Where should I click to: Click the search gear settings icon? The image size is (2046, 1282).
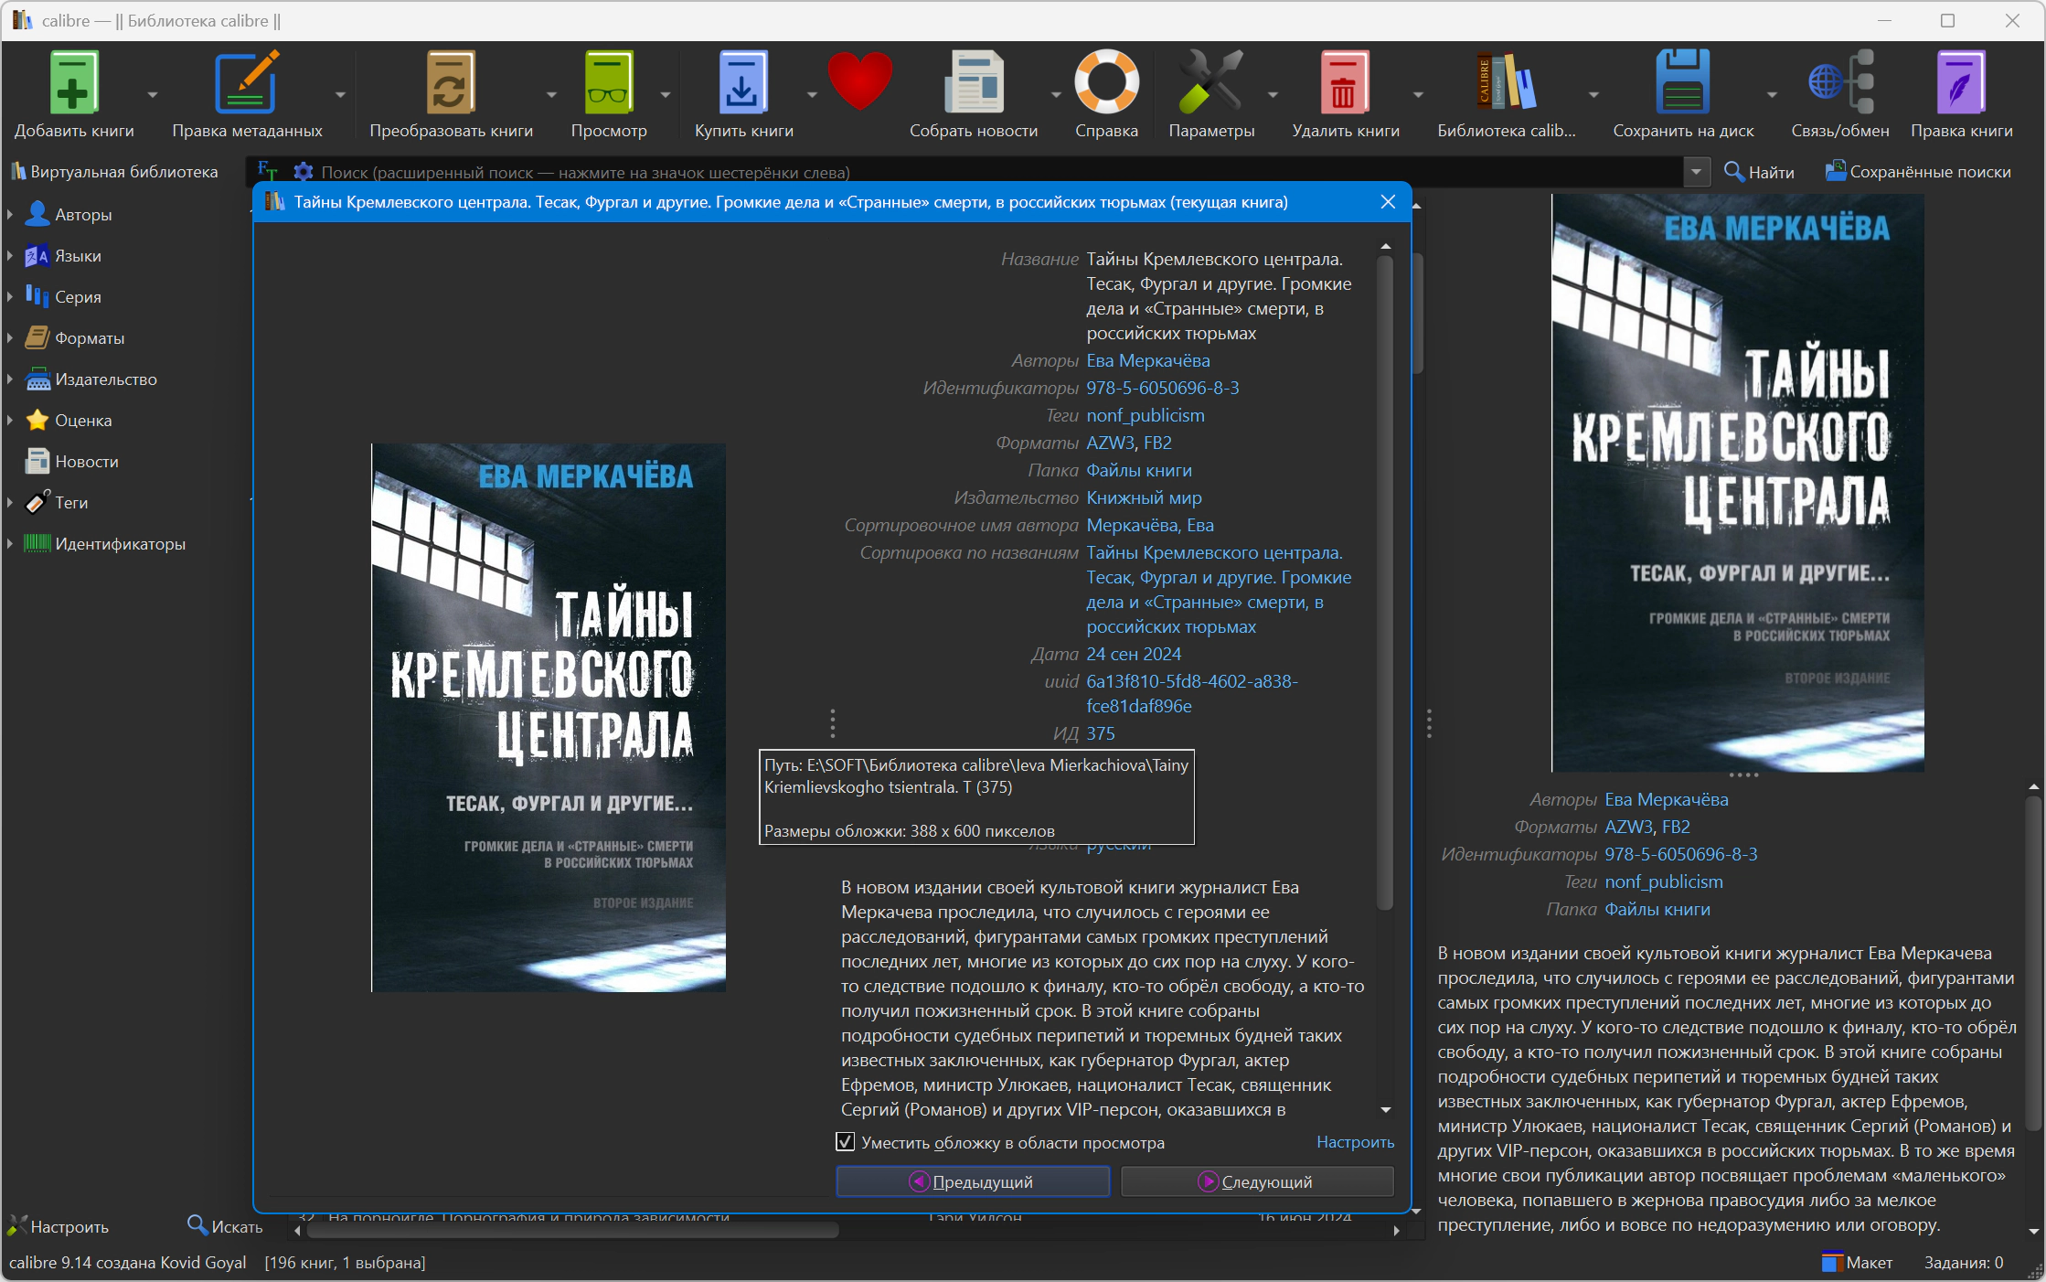[x=303, y=172]
